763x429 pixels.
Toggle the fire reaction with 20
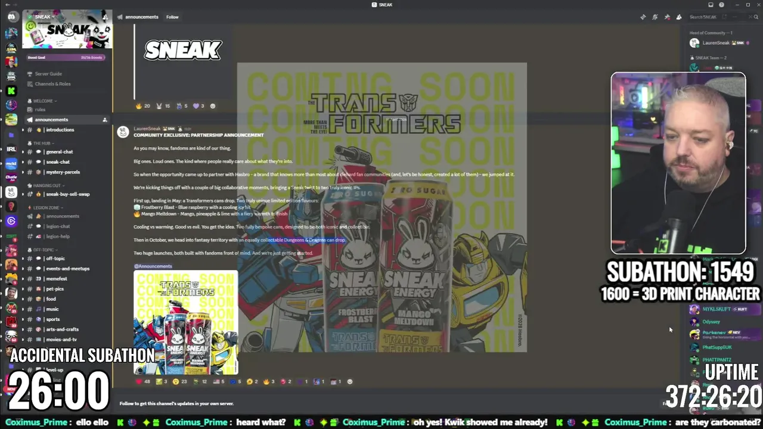point(142,106)
